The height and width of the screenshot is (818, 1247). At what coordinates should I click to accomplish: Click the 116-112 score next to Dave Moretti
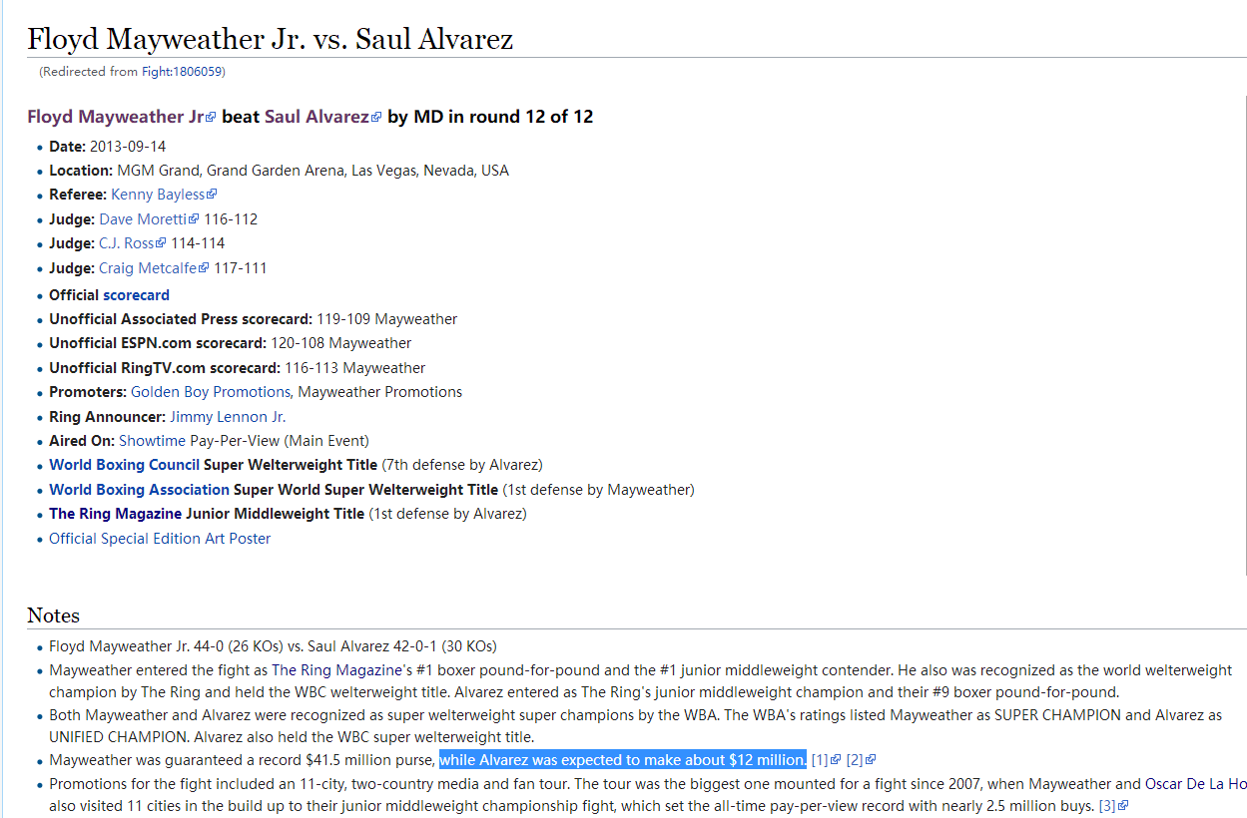coord(231,219)
